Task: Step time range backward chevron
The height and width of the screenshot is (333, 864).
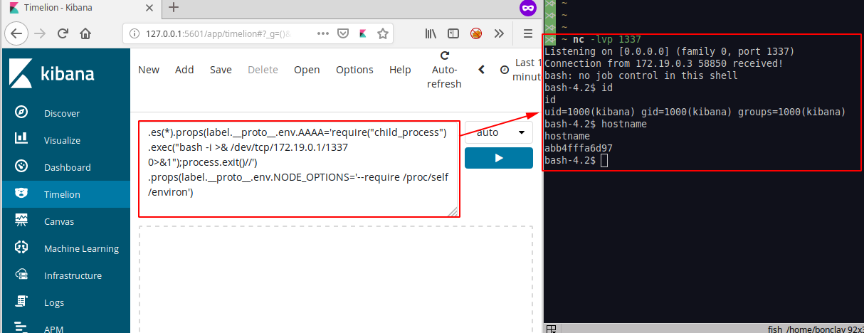Action: coord(481,70)
